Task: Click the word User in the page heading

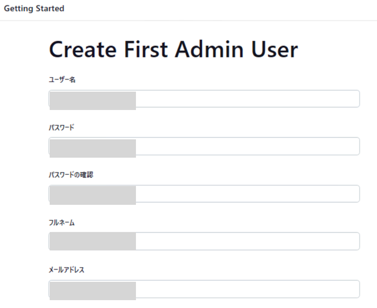Action: (x=275, y=49)
